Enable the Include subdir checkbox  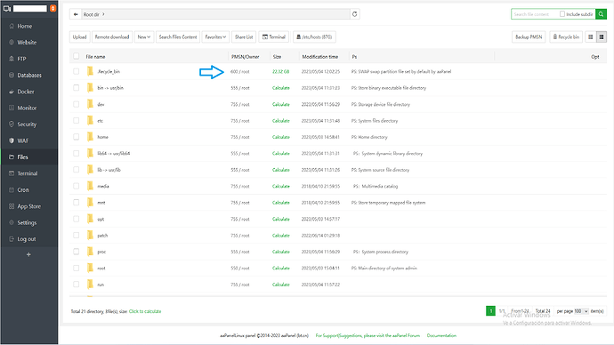coord(562,14)
